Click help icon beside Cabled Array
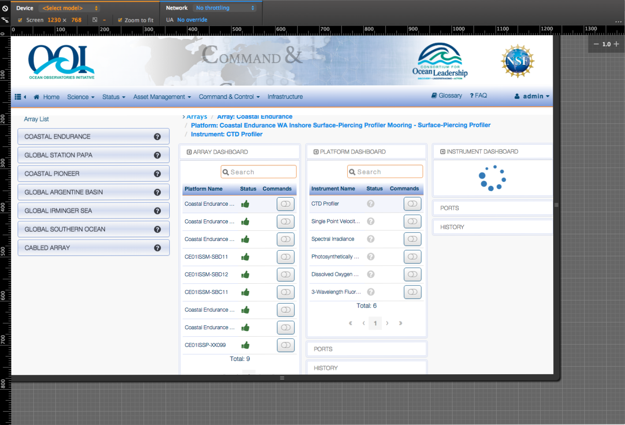The image size is (625, 425). point(157,248)
